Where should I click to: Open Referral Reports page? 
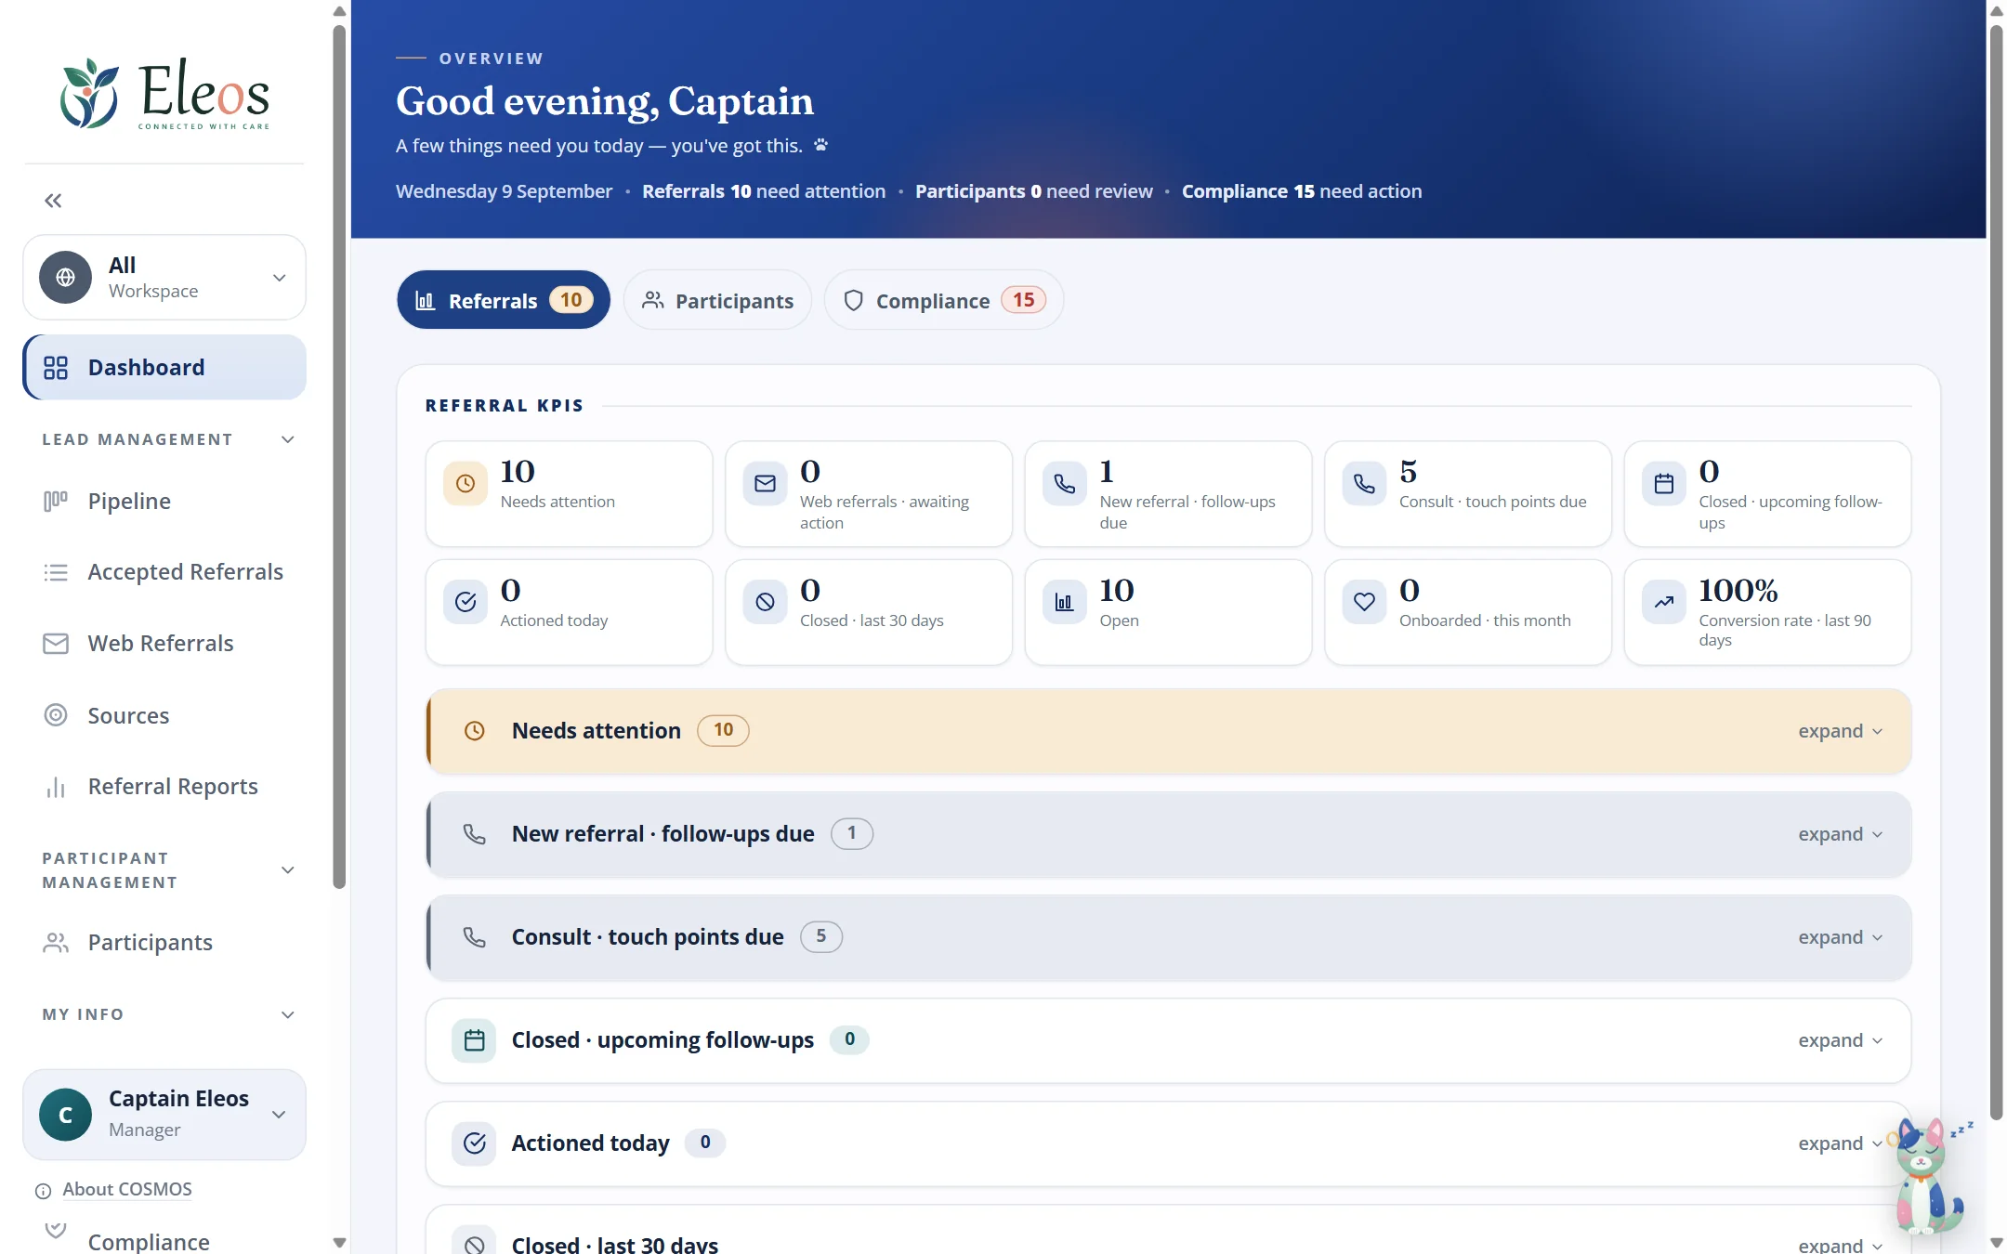click(173, 787)
